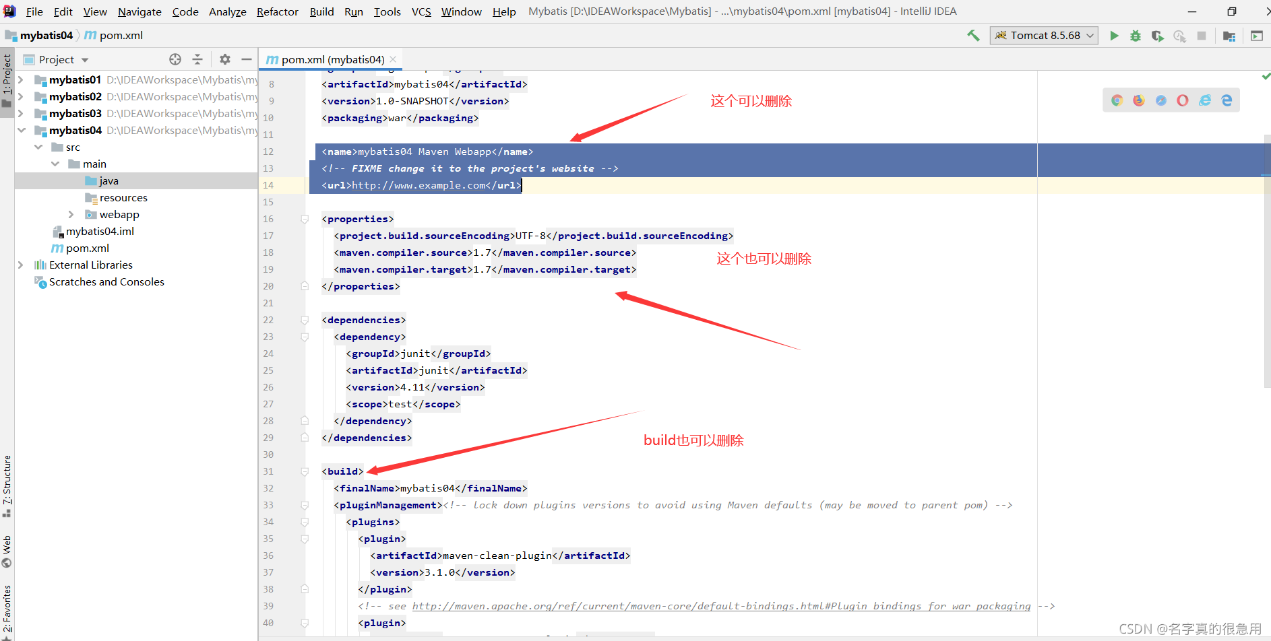Click the Stop process square button
The width and height of the screenshot is (1271, 641).
(x=1202, y=36)
